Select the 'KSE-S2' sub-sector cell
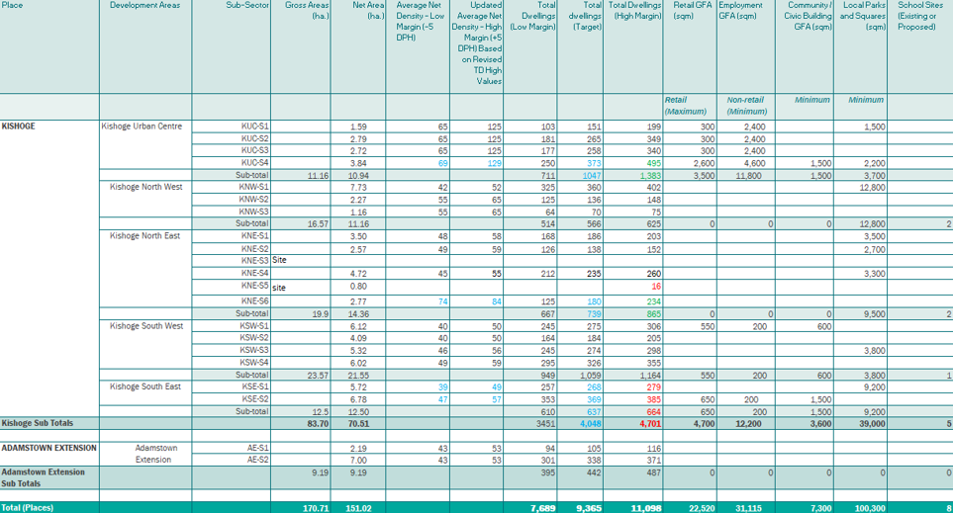Image resolution: width=953 pixels, height=513 pixels. click(255, 399)
